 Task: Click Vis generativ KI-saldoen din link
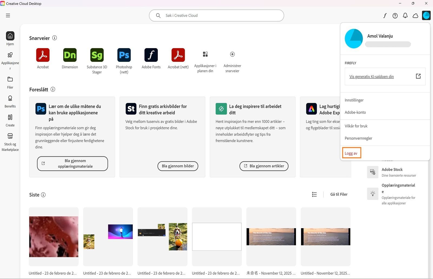pos(371,76)
